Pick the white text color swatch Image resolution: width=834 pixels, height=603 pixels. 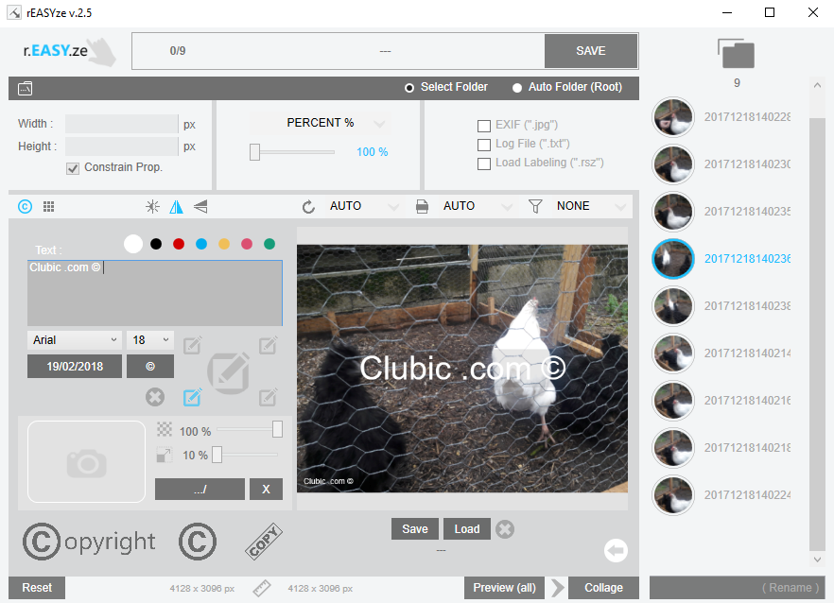coord(133,244)
